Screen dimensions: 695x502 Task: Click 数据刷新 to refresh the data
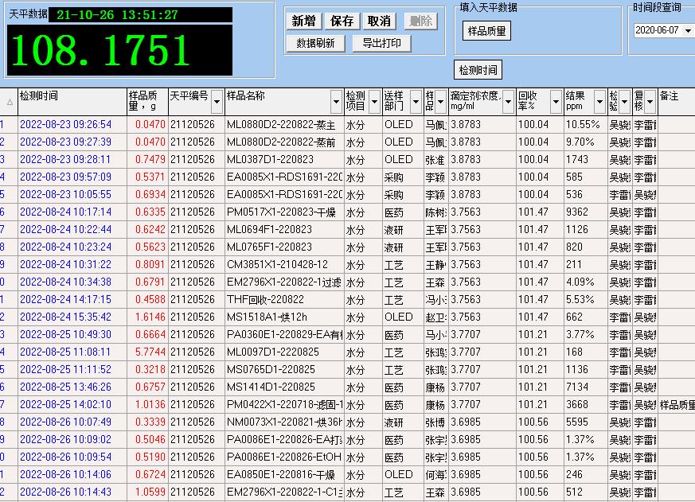pos(314,43)
